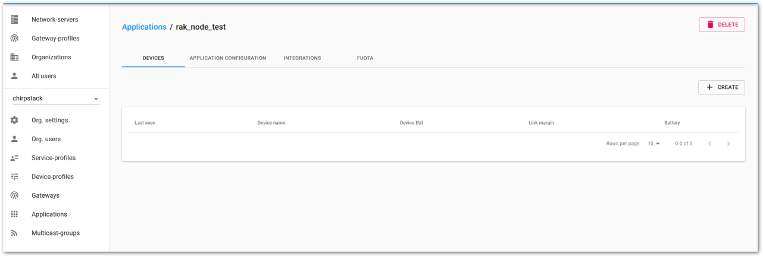The image size is (763, 257).
Task: Open Org. settings in the sidebar
Action: tap(56, 120)
